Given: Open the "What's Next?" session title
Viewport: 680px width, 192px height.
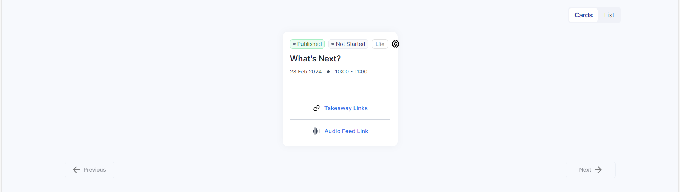Looking at the screenshot, I should pyautogui.click(x=315, y=59).
